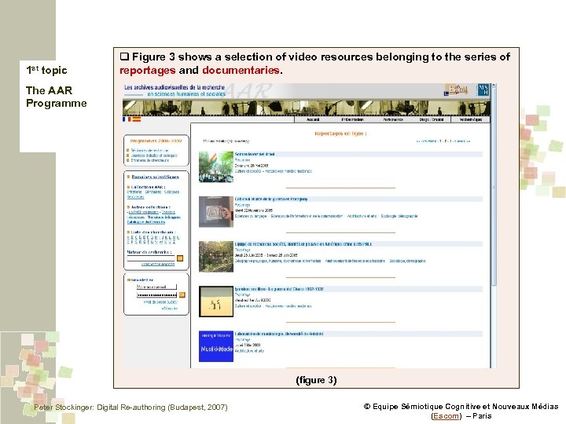The width and height of the screenshot is (566, 424).
Task: Open the MSH logo in site header
Action: point(483,90)
